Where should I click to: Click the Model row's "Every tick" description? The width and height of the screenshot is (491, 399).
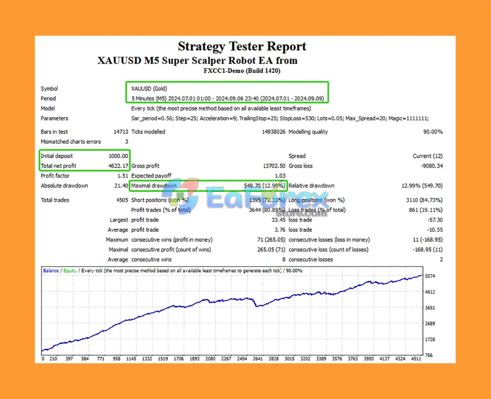pos(221,109)
